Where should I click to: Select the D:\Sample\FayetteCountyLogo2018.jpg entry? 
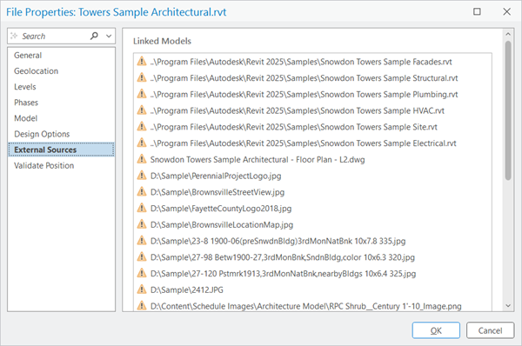click(221, 209)
